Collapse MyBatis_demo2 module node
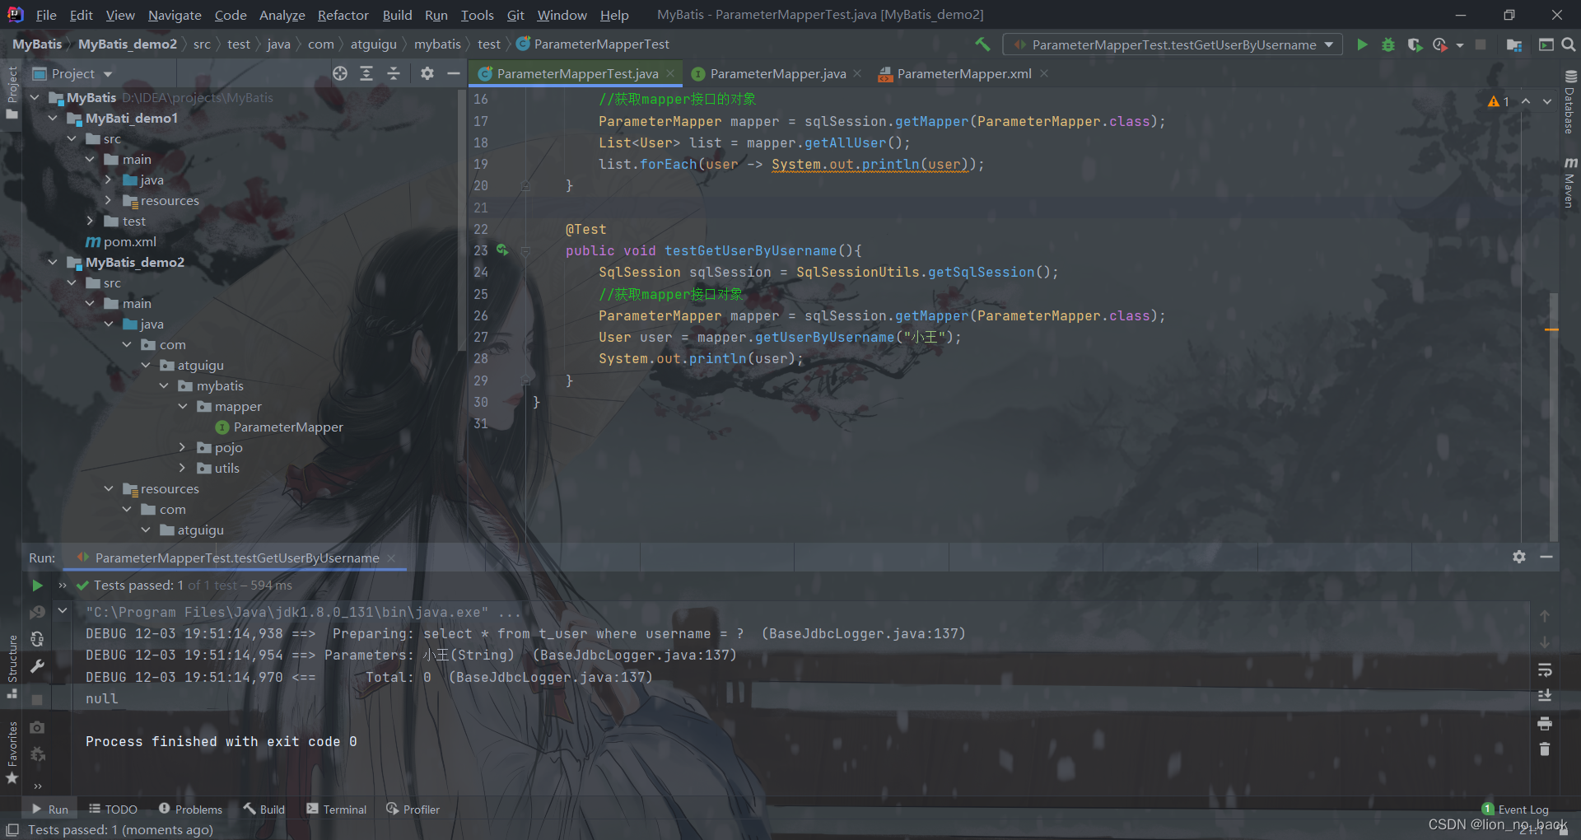 53,262
